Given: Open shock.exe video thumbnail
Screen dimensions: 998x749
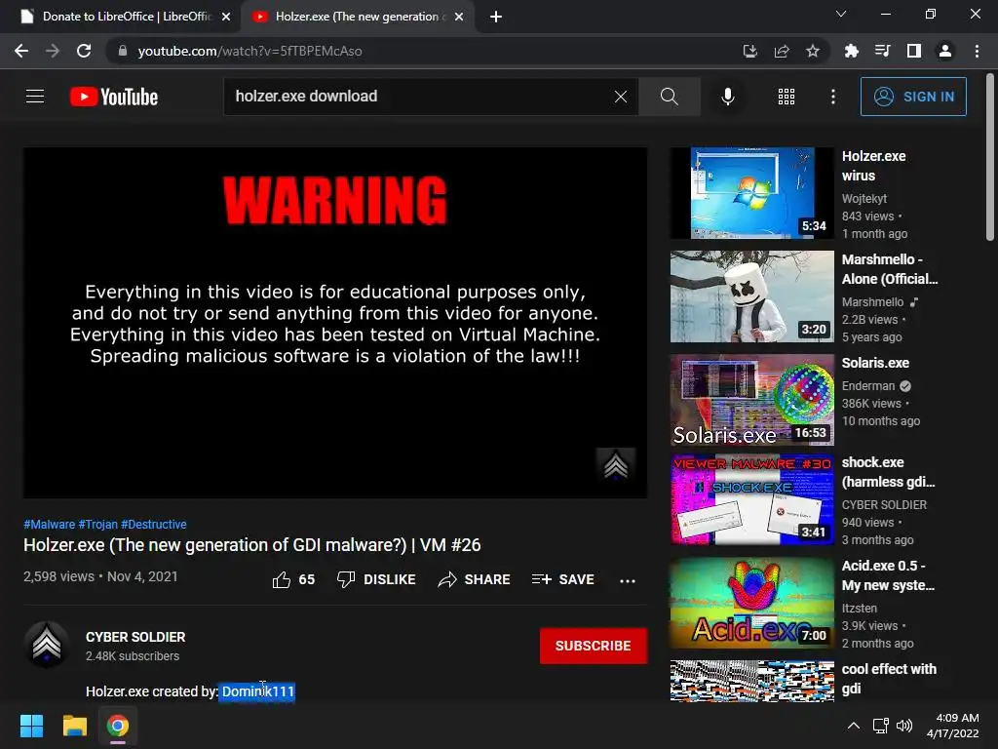Looking at the screenshot, I should [x=751, y=499].
